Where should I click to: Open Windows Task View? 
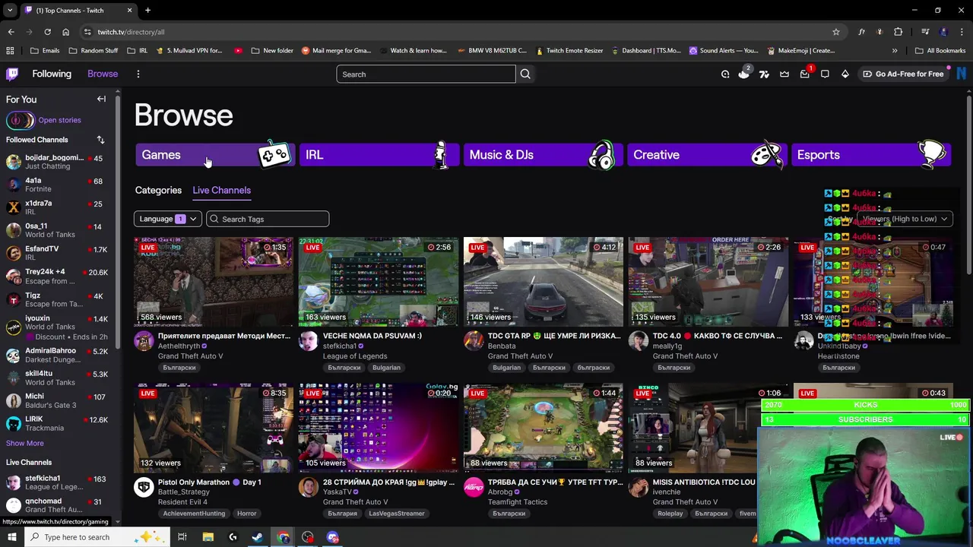pos(182,537)
